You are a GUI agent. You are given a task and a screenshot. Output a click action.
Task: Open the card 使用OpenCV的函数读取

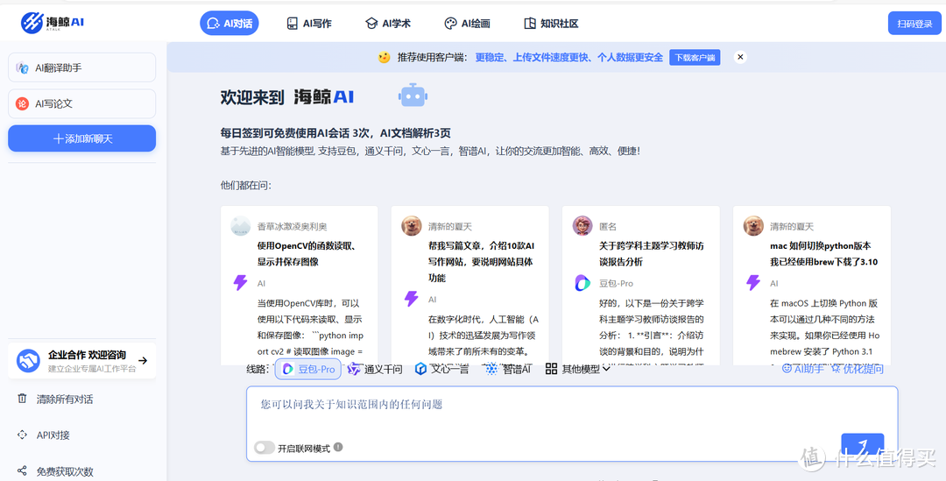pyautogui.click(x=299, y=285)
